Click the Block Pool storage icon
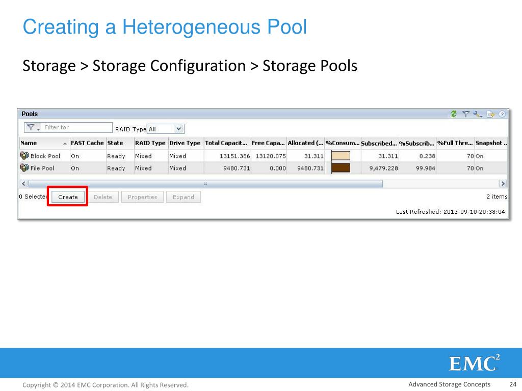Image resolution: width=522 pixels, height=391 pixels. coord(24,156)
